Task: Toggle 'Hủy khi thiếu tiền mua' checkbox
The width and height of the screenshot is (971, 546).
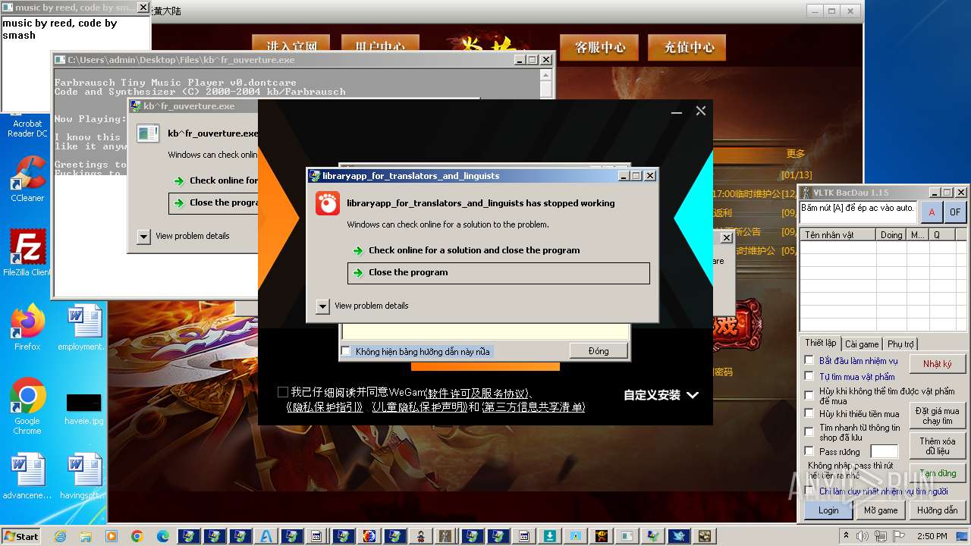Action: [x=809, y=413]
